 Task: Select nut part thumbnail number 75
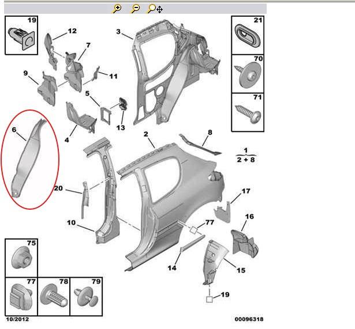tap(21, 258)
